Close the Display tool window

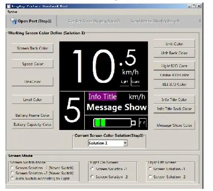199,6
